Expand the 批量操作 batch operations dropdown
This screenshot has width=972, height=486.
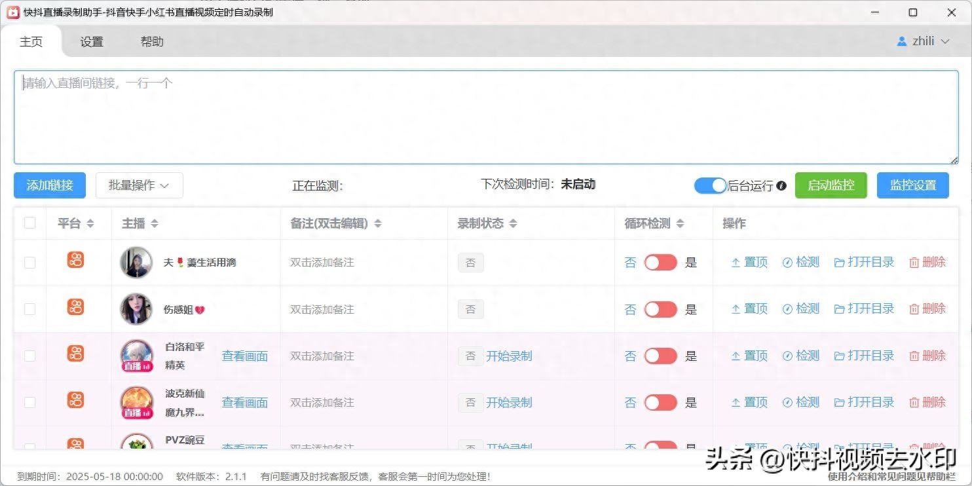(x=140, y=185)
